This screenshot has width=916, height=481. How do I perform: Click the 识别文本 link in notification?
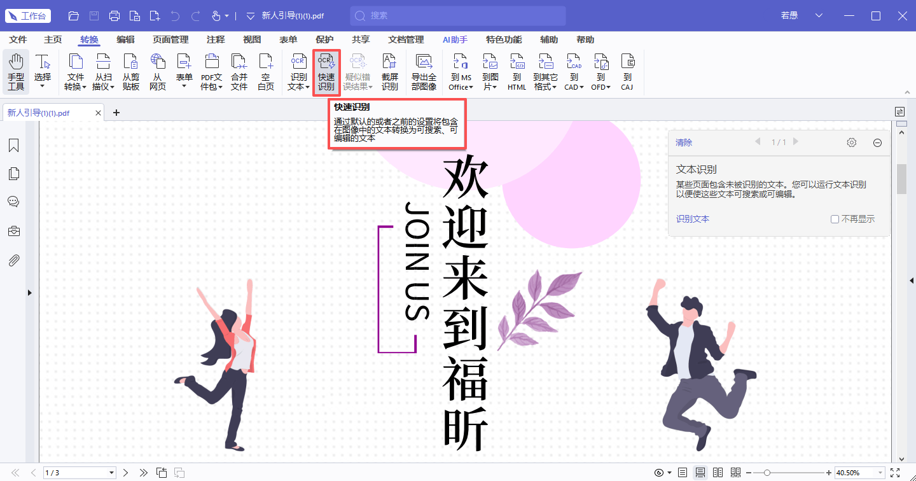[x=693, y=219]
